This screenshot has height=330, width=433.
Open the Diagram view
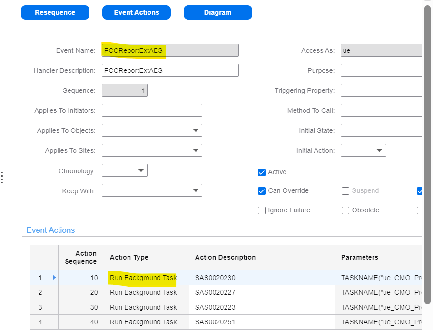coord(217,12)
